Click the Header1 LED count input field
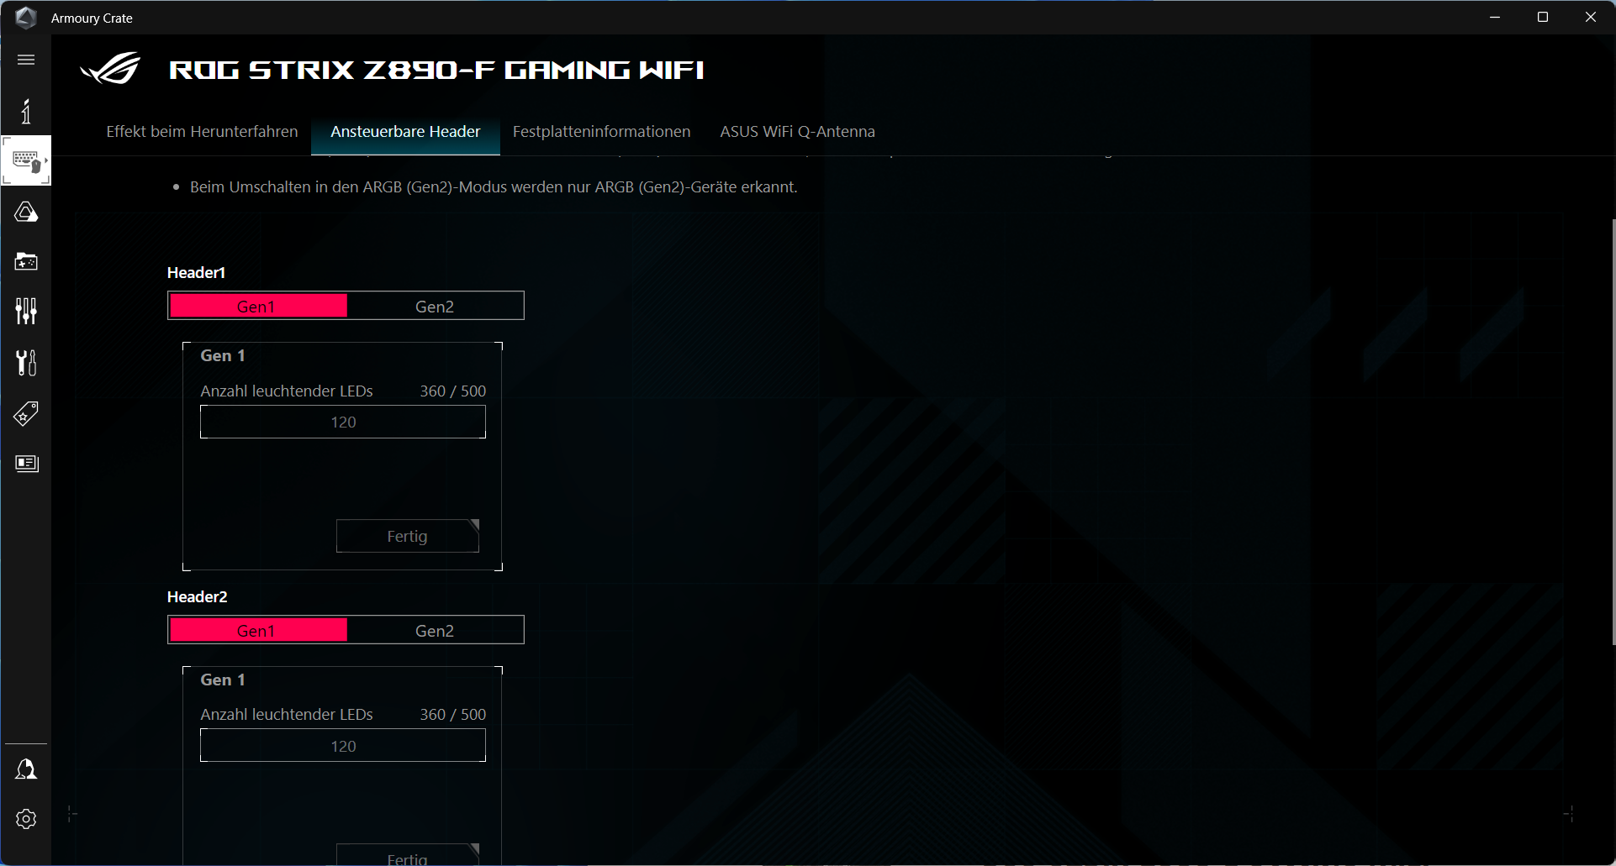Screen dimensions: 1616x866 pyautogui.click(x=343, y=422)
